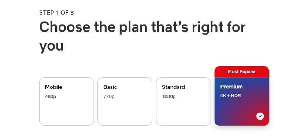The image size is (293, 136).
Task: Click the 4K + HDR label
Action: coord(231,96)
